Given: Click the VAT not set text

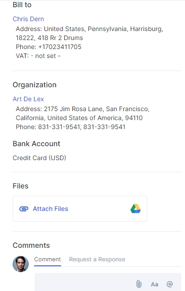Looking at the screenshot, I should (x=38, y=56).
